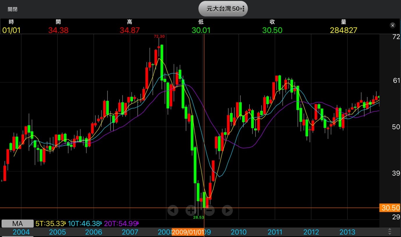Dismiss the quote info bar with the X icon
This screenshot has height=237, width=401.
point(393,26)
